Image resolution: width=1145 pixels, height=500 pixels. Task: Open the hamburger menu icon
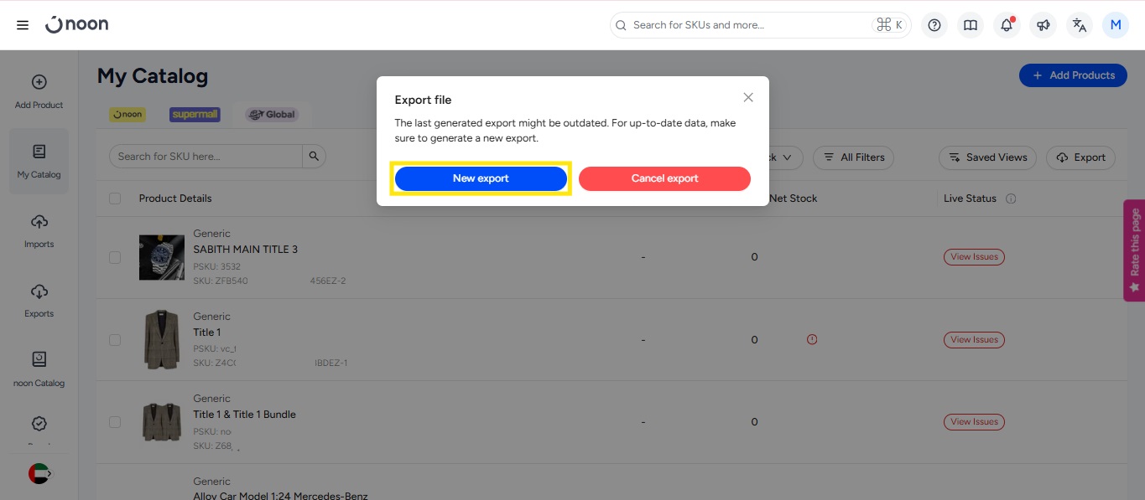(23, 25)
